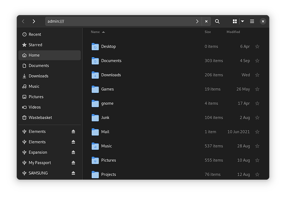This screenshot has width=286, height=198.
Task: Open Pictures in the sidebar
Action: pos(50,97)
